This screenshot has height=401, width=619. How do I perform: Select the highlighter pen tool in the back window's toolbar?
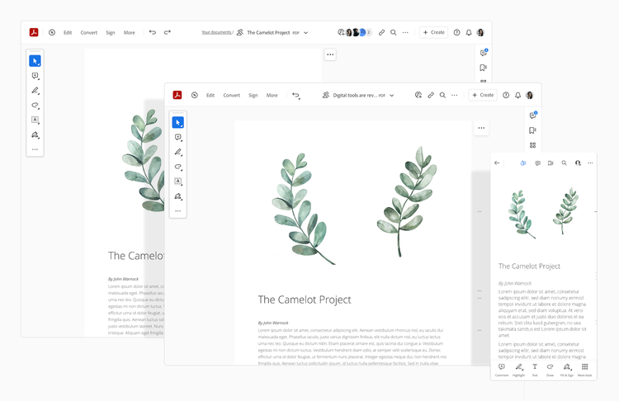[x=35, y=91]
